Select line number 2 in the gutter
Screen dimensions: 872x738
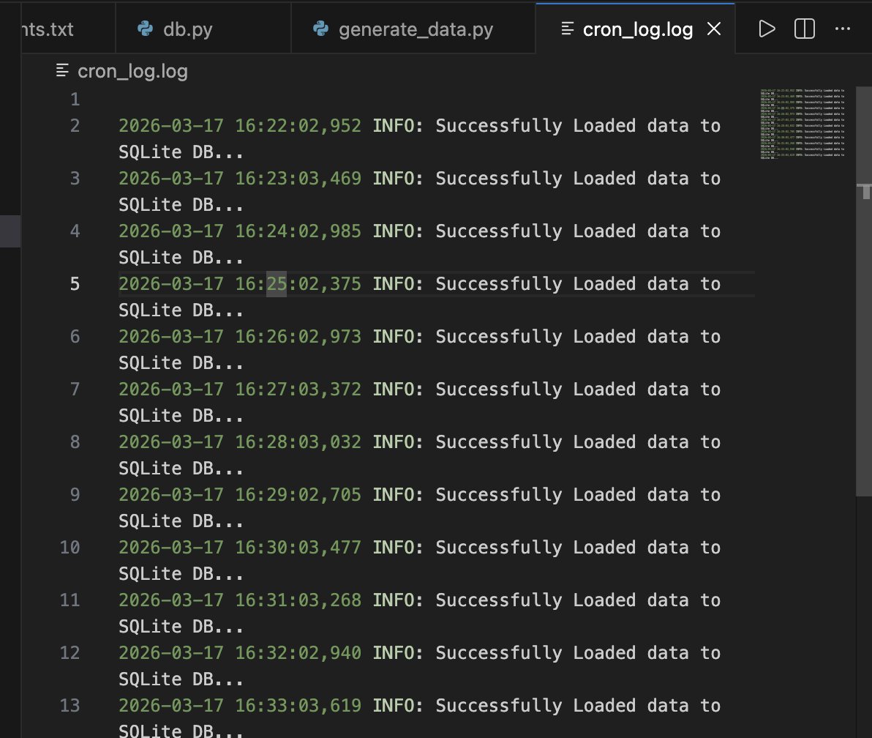click(75, 126)
